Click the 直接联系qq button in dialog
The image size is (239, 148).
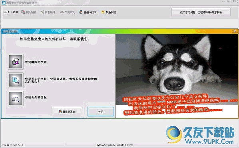(67, 112)
